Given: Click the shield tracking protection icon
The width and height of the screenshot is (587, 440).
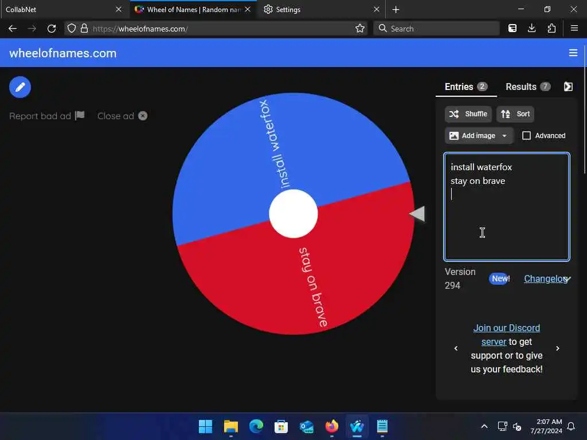Looking at the screenshot, I should (72, 29).
